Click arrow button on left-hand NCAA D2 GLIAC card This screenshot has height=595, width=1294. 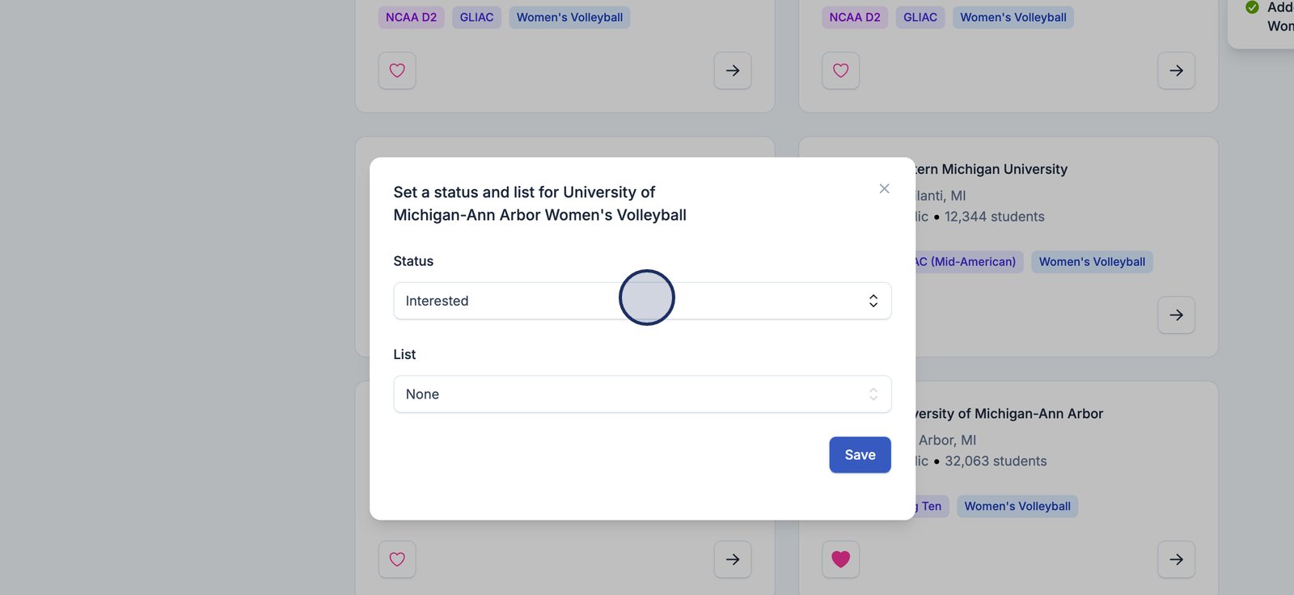click(733, 71)
